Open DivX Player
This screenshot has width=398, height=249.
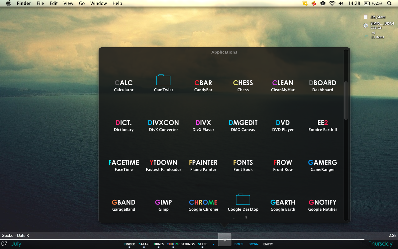203,125
